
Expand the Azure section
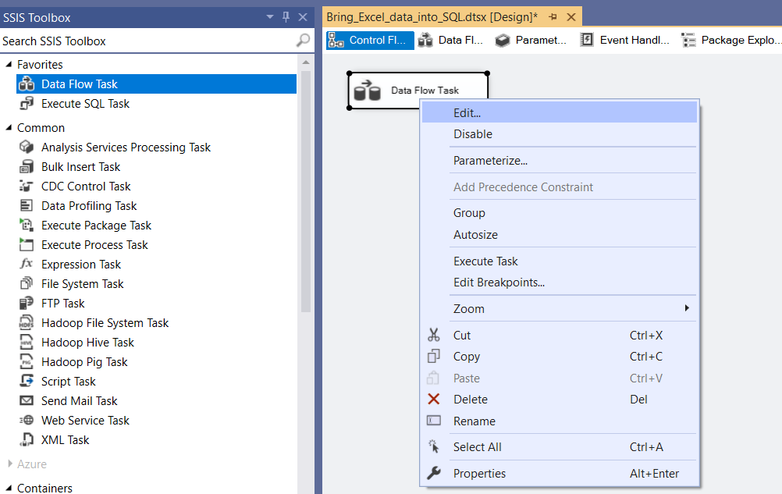(x=9, y=464)
